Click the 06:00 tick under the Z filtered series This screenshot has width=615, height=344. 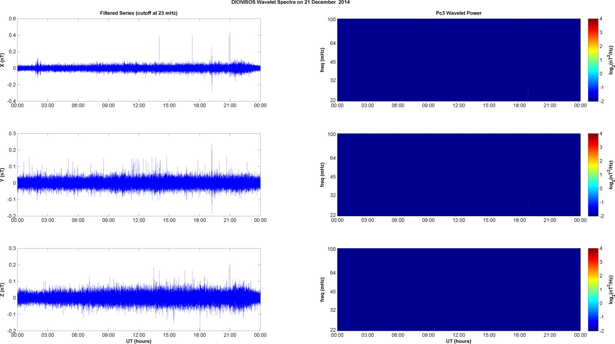tap(78, 335)
